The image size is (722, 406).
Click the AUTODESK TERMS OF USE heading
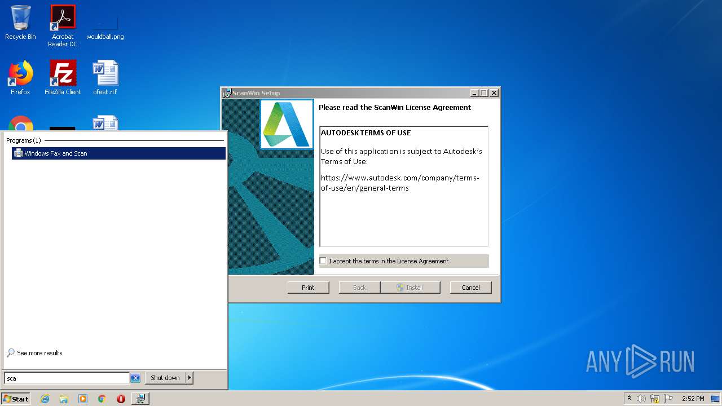(366, 133)
